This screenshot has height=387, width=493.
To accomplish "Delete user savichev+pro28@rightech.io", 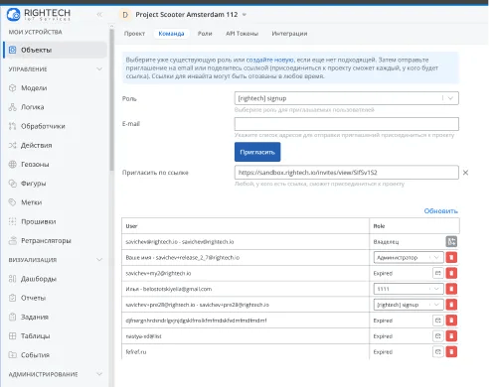I will (451, 305).
